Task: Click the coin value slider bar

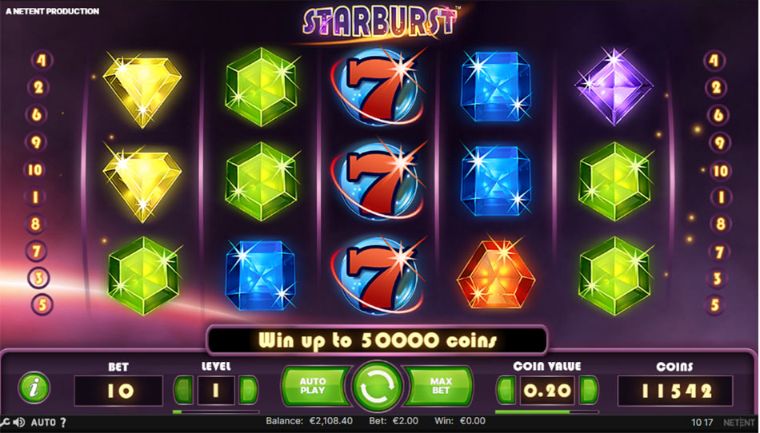Action: coord(546,411)
